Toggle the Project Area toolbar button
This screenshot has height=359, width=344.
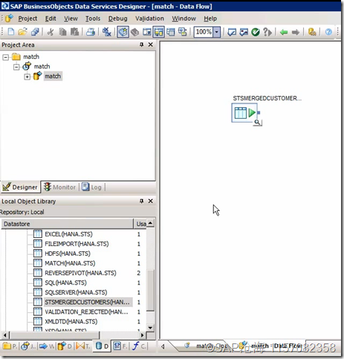coord(123,32)
